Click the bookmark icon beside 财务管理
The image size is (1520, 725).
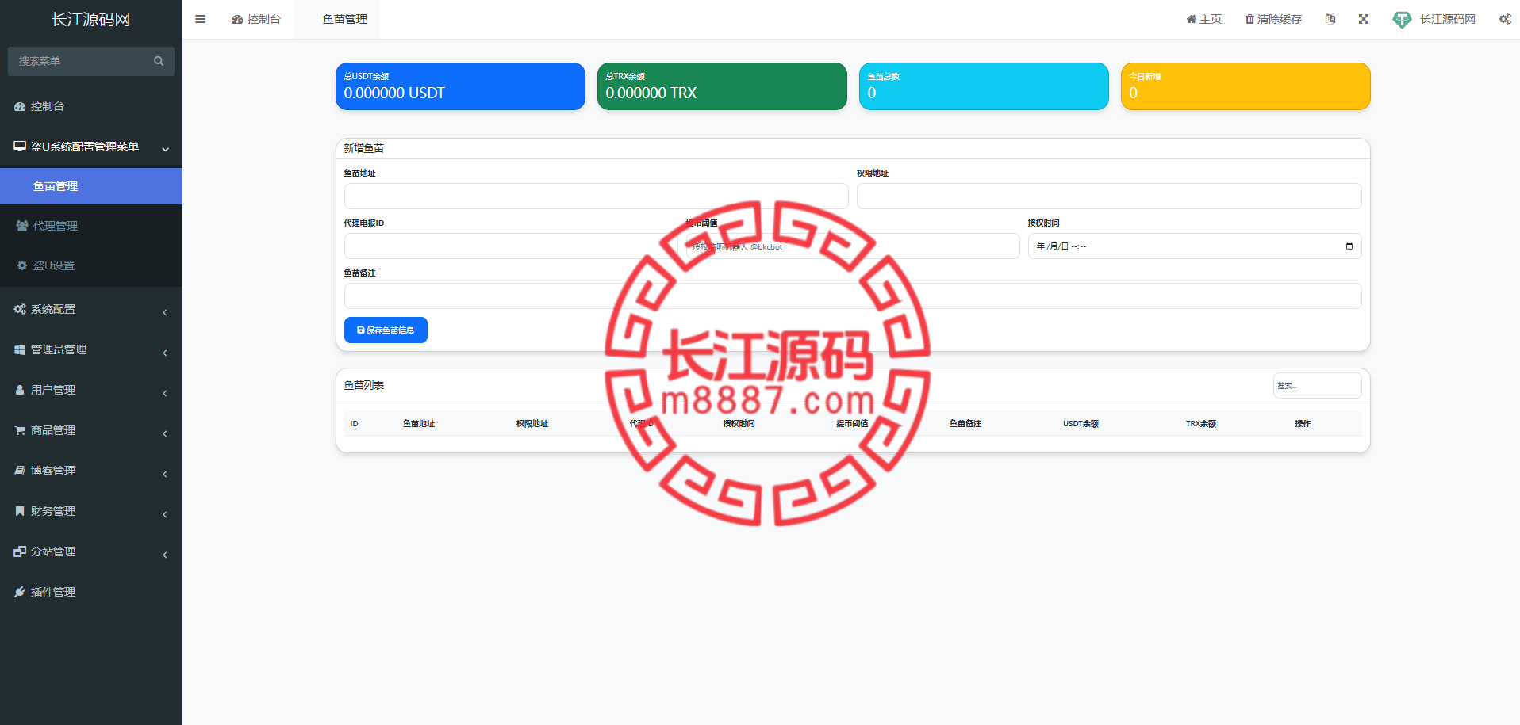[x=20, y=511]
